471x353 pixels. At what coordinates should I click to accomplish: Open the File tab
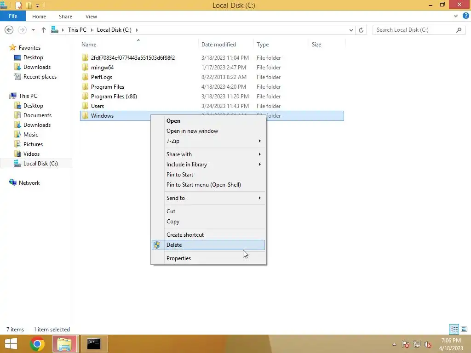pyautogui.click(x=13, y=16)
